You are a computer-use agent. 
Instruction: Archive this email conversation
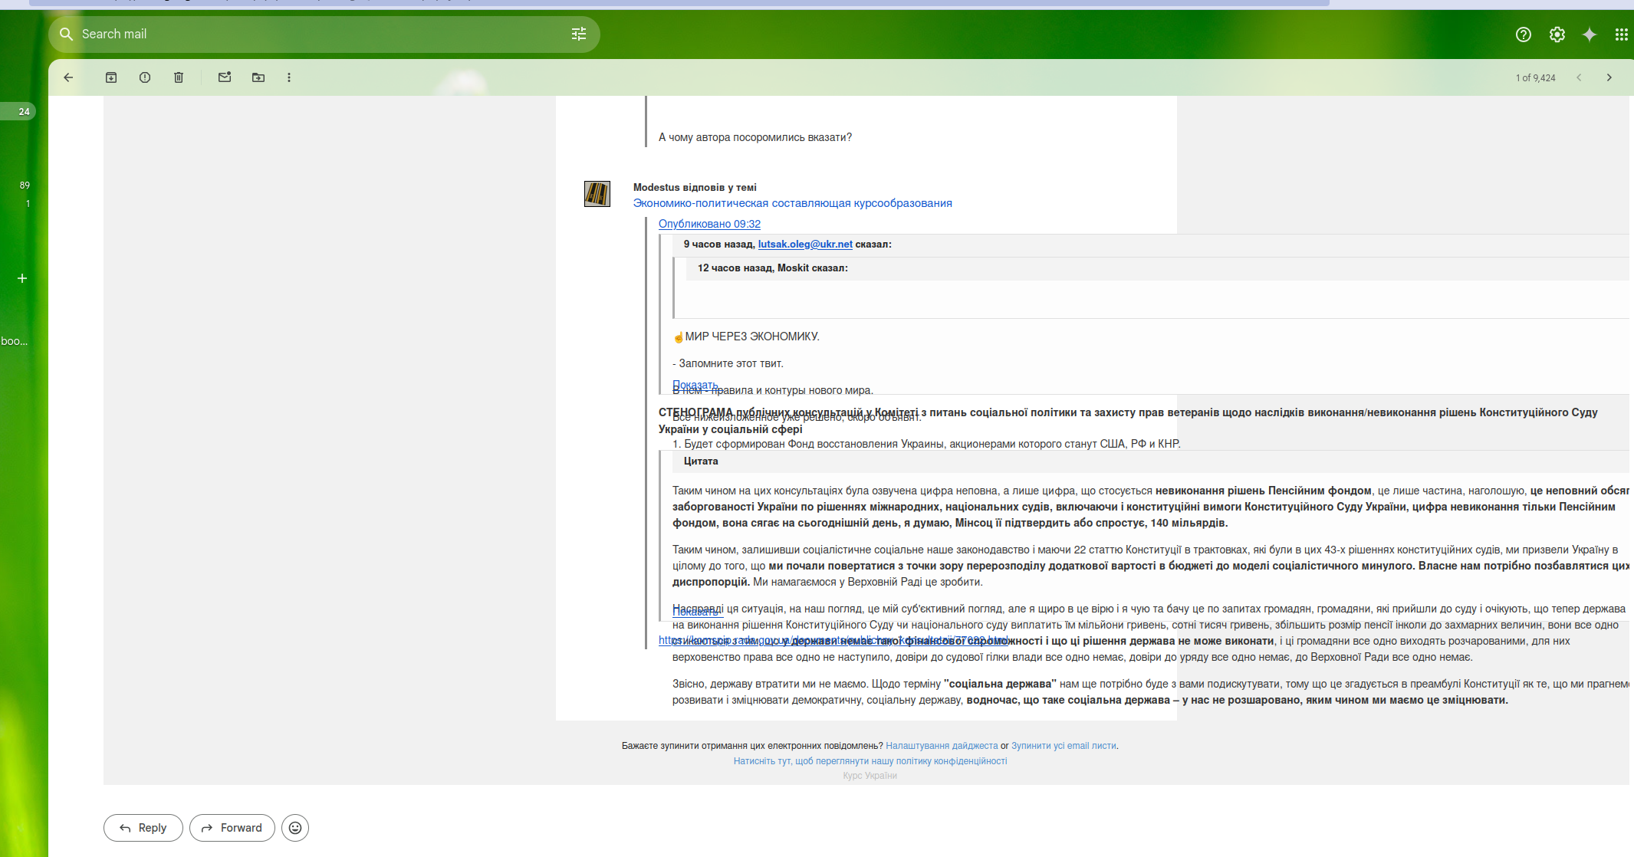(111, 77)
